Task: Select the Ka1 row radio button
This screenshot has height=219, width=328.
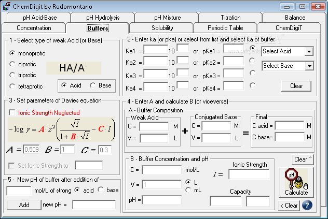Action: [x=252, y=48]
